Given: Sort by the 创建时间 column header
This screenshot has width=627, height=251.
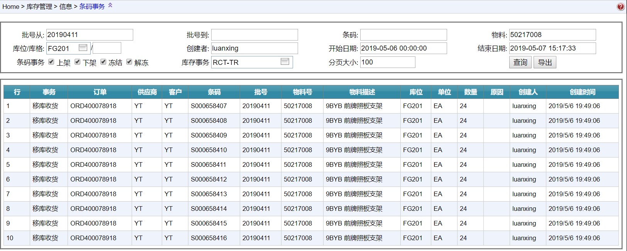Looking at the screenshot, I should click(582, 92).
